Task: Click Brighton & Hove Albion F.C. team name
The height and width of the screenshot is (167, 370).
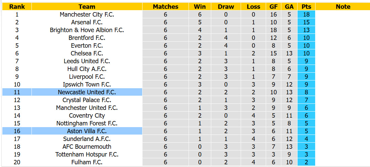Action: pyautogui.click(x=87, y=30)
